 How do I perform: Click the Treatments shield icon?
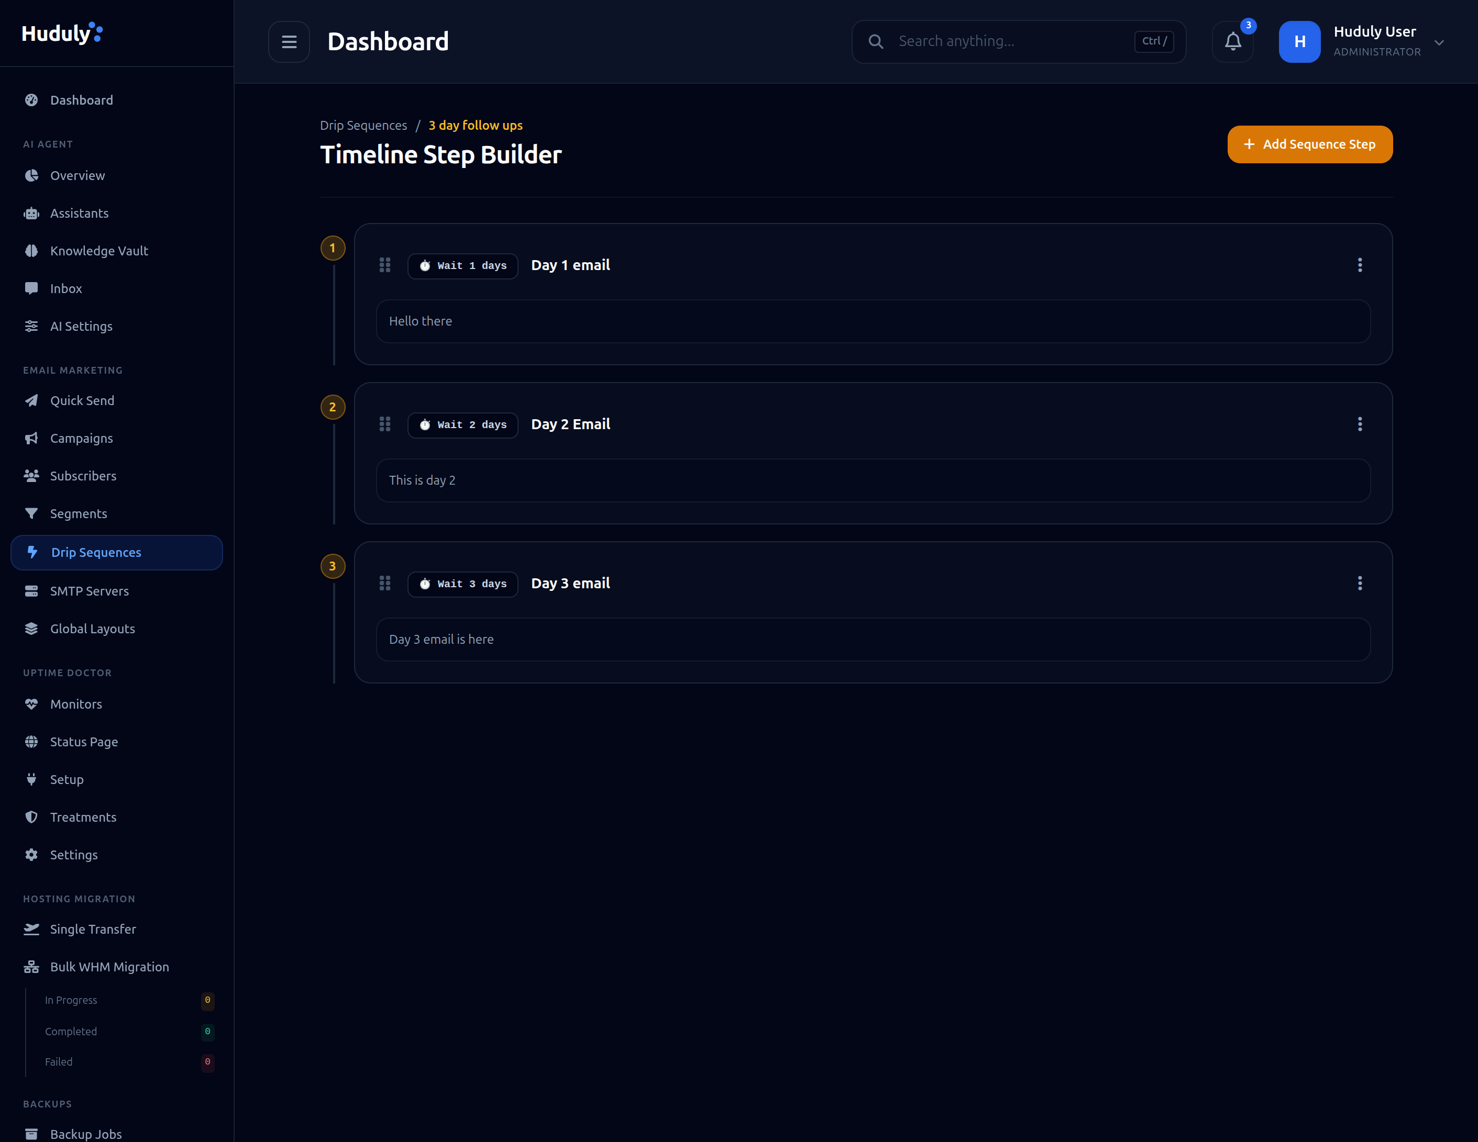31,818
